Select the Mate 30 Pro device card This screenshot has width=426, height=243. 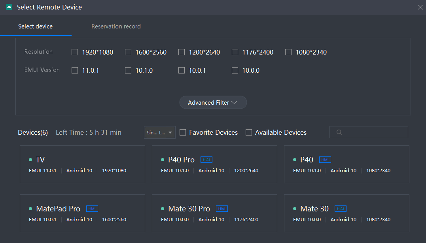click(214, 213)
